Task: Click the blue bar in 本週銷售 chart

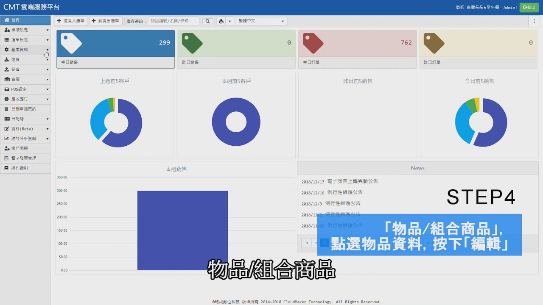Action: coord(182,230)
